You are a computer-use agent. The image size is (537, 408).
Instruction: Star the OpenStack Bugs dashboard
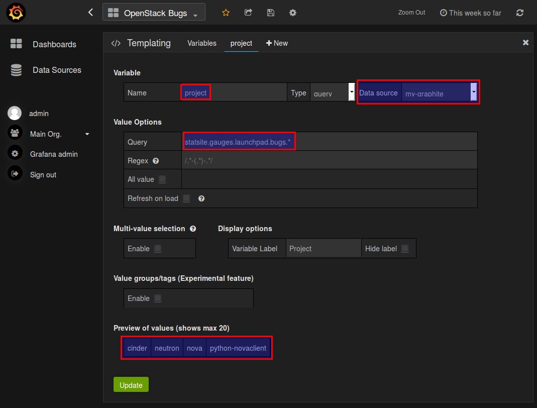click(x=226, y=13)
